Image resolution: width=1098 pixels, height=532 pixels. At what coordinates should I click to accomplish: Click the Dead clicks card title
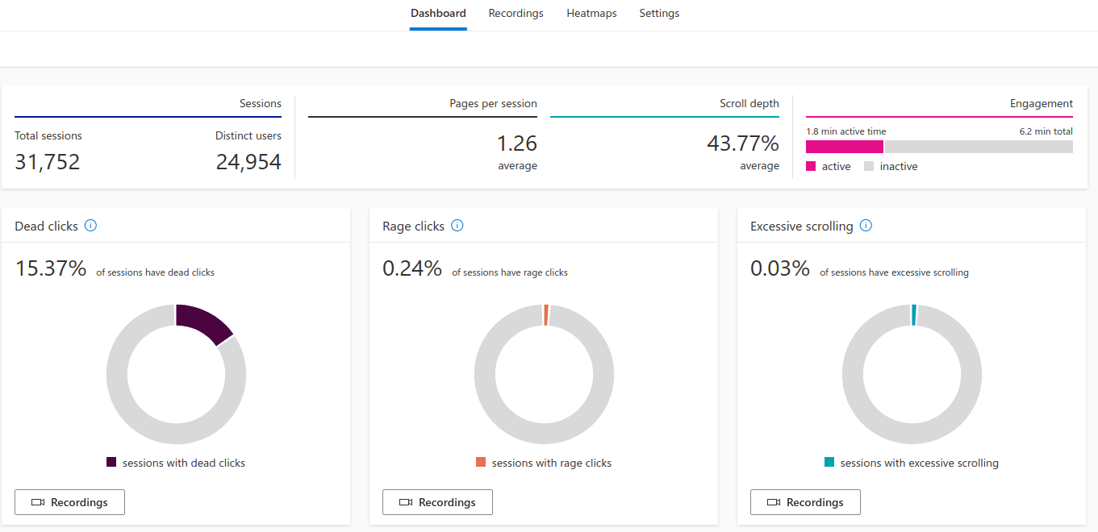pos(47,227)
